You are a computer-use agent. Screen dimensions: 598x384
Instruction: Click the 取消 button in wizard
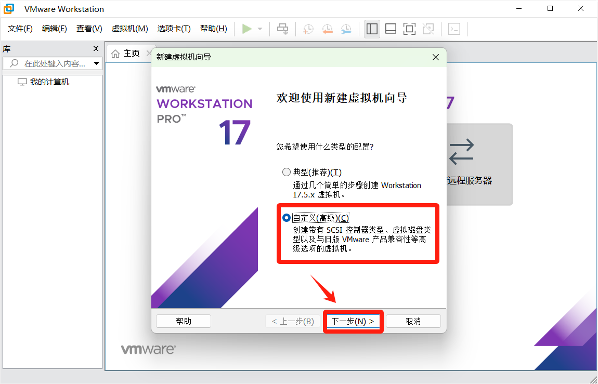pyautogui.click(x=413, y=321)
